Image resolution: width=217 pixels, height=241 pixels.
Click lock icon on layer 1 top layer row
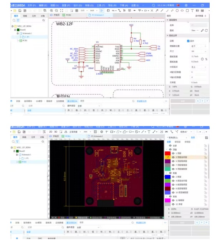[205, 153]
